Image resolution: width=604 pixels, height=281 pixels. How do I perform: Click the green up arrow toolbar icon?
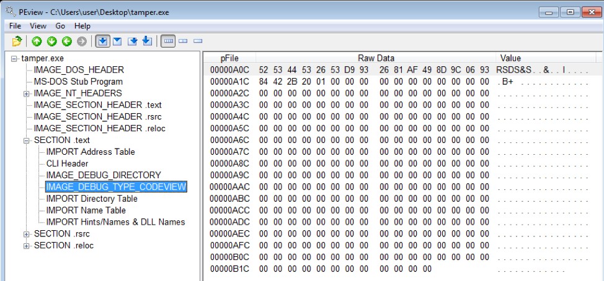pyautogui.click(x=37, y=41)
